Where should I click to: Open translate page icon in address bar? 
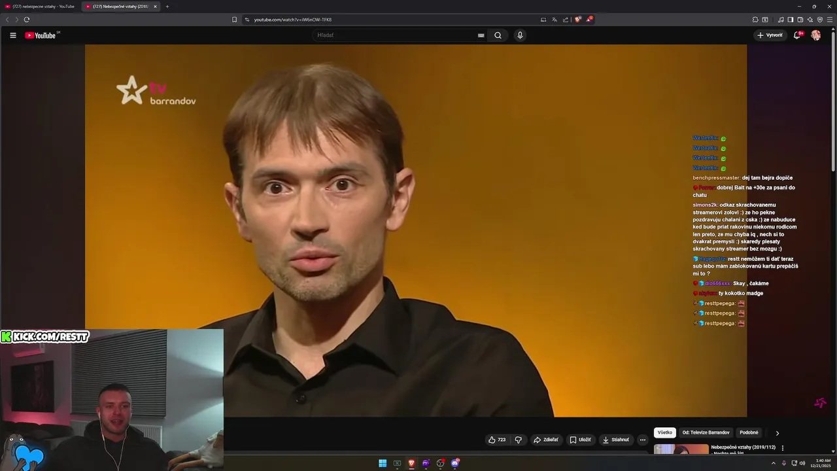pos(555,20)
